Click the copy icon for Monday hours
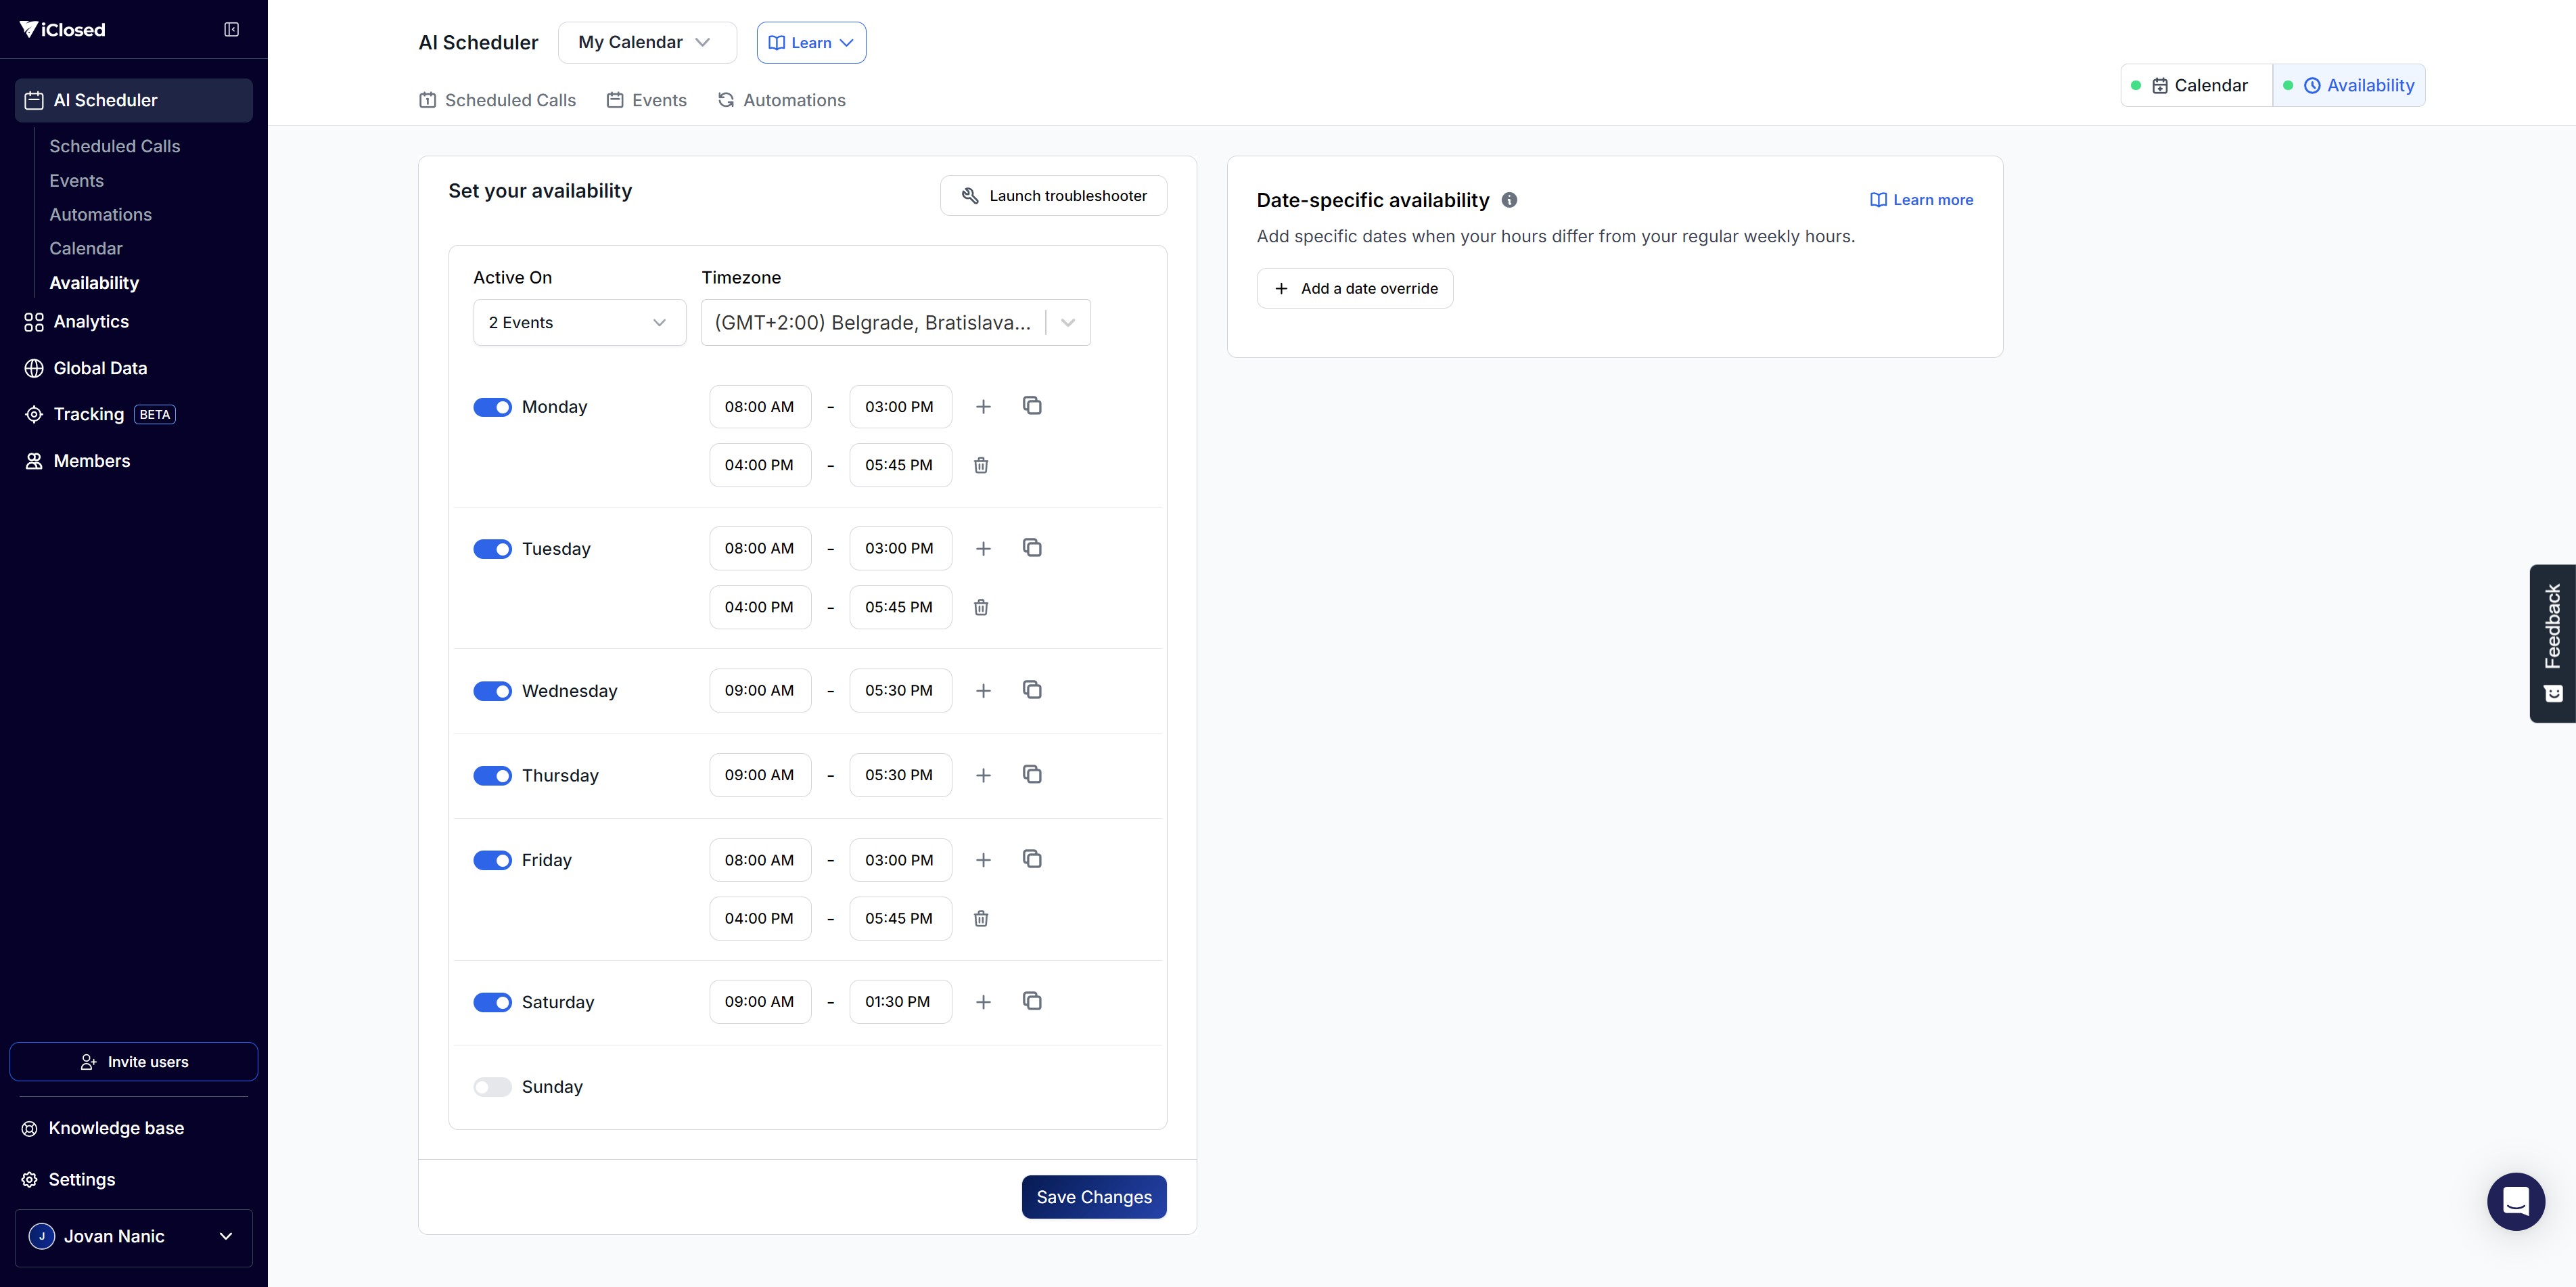This screenshot has width=2576, height=1287. [x=1032, y=406]
